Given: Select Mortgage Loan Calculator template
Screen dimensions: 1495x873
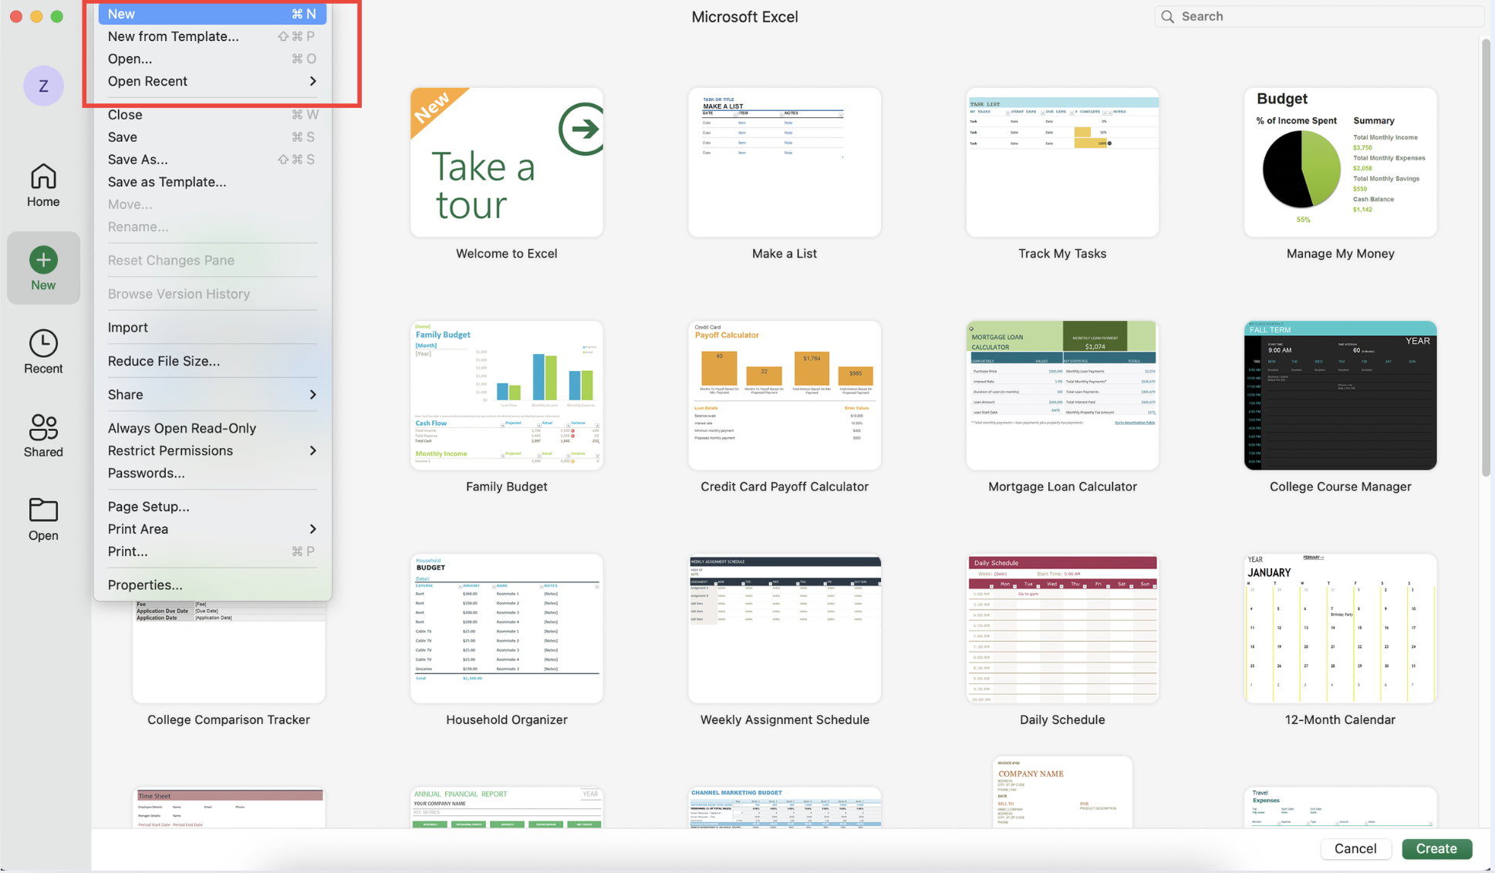Looking at the screenshot, I should coord(1062,395).
